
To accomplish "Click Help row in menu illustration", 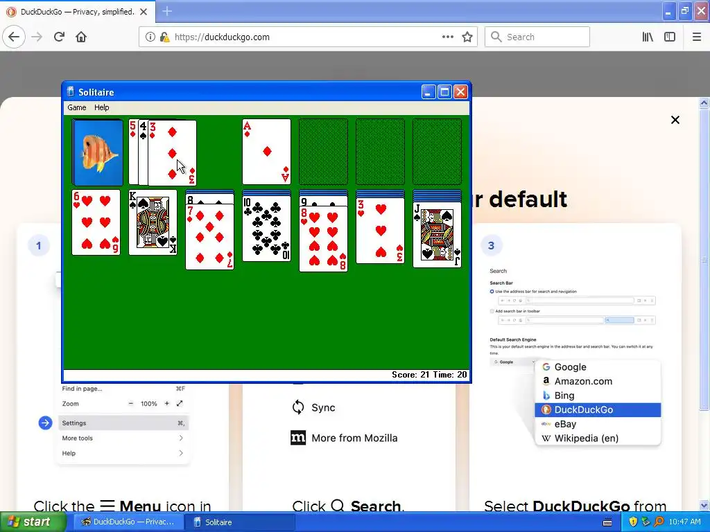I will click(123, 453).
